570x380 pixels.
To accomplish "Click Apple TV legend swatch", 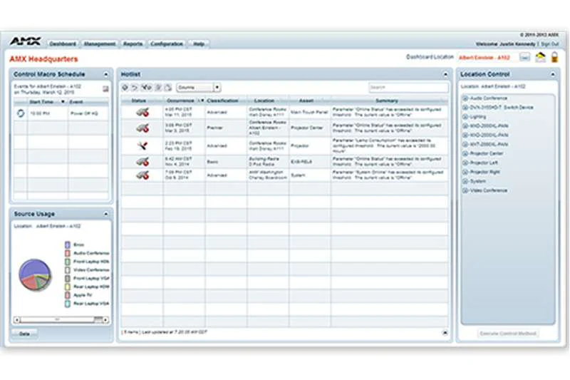I will click(68, 295).
